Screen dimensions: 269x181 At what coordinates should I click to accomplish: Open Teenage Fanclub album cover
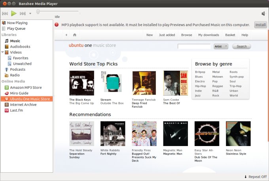(x=144, y=83)
